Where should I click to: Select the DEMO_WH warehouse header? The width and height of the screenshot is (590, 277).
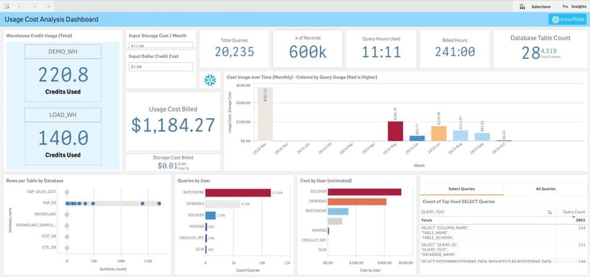click(63, 51)
